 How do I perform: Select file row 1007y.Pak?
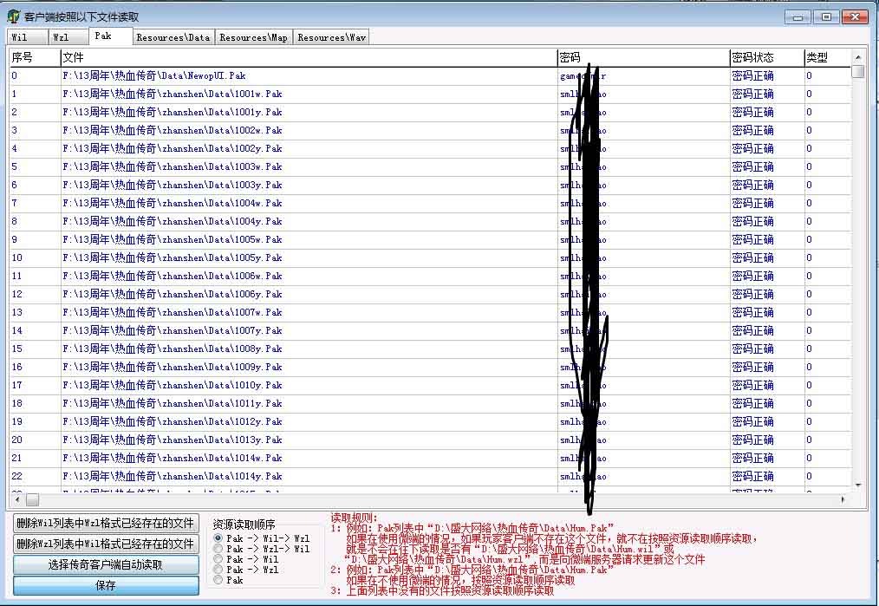(x=430, y=331)
